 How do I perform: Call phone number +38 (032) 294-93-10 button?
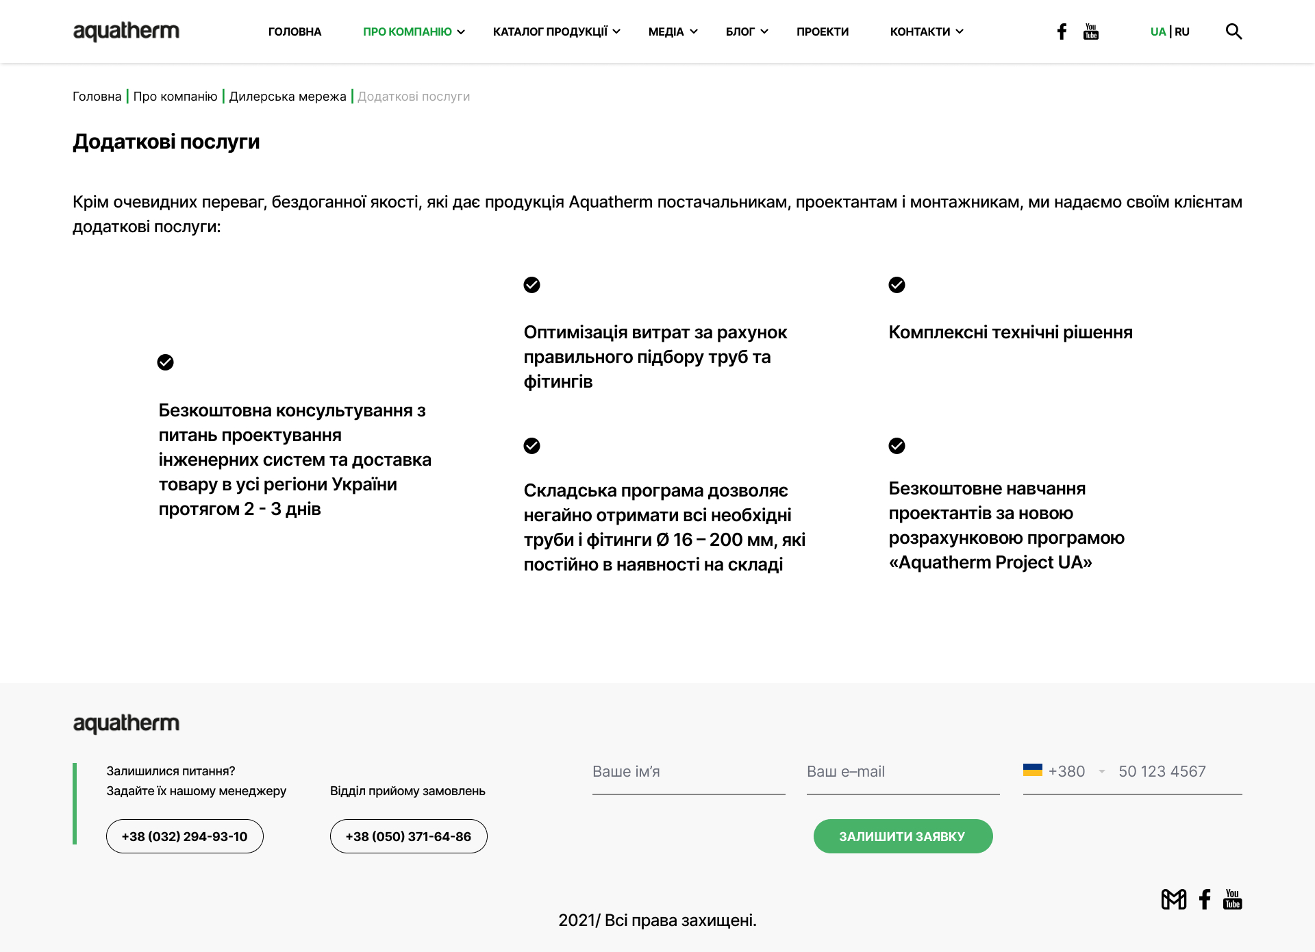[x=185, y=836]
